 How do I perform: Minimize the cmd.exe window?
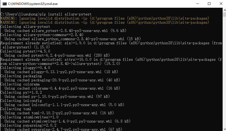[x=198, y=4]
